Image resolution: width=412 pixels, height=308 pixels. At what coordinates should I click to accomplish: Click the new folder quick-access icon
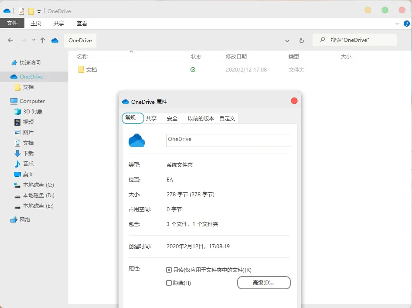click(x=31, y=11)
